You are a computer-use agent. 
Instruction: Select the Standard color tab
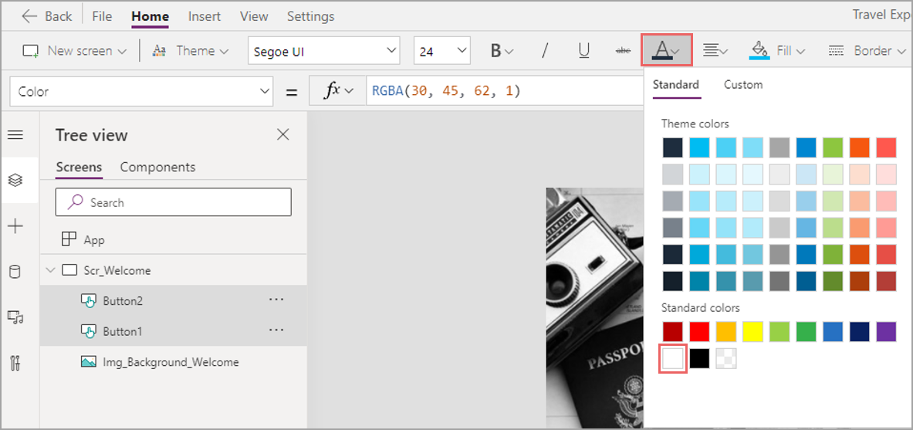676,85
